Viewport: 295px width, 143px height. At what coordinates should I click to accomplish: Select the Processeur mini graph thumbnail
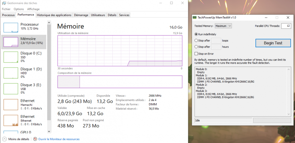[11, 27]
